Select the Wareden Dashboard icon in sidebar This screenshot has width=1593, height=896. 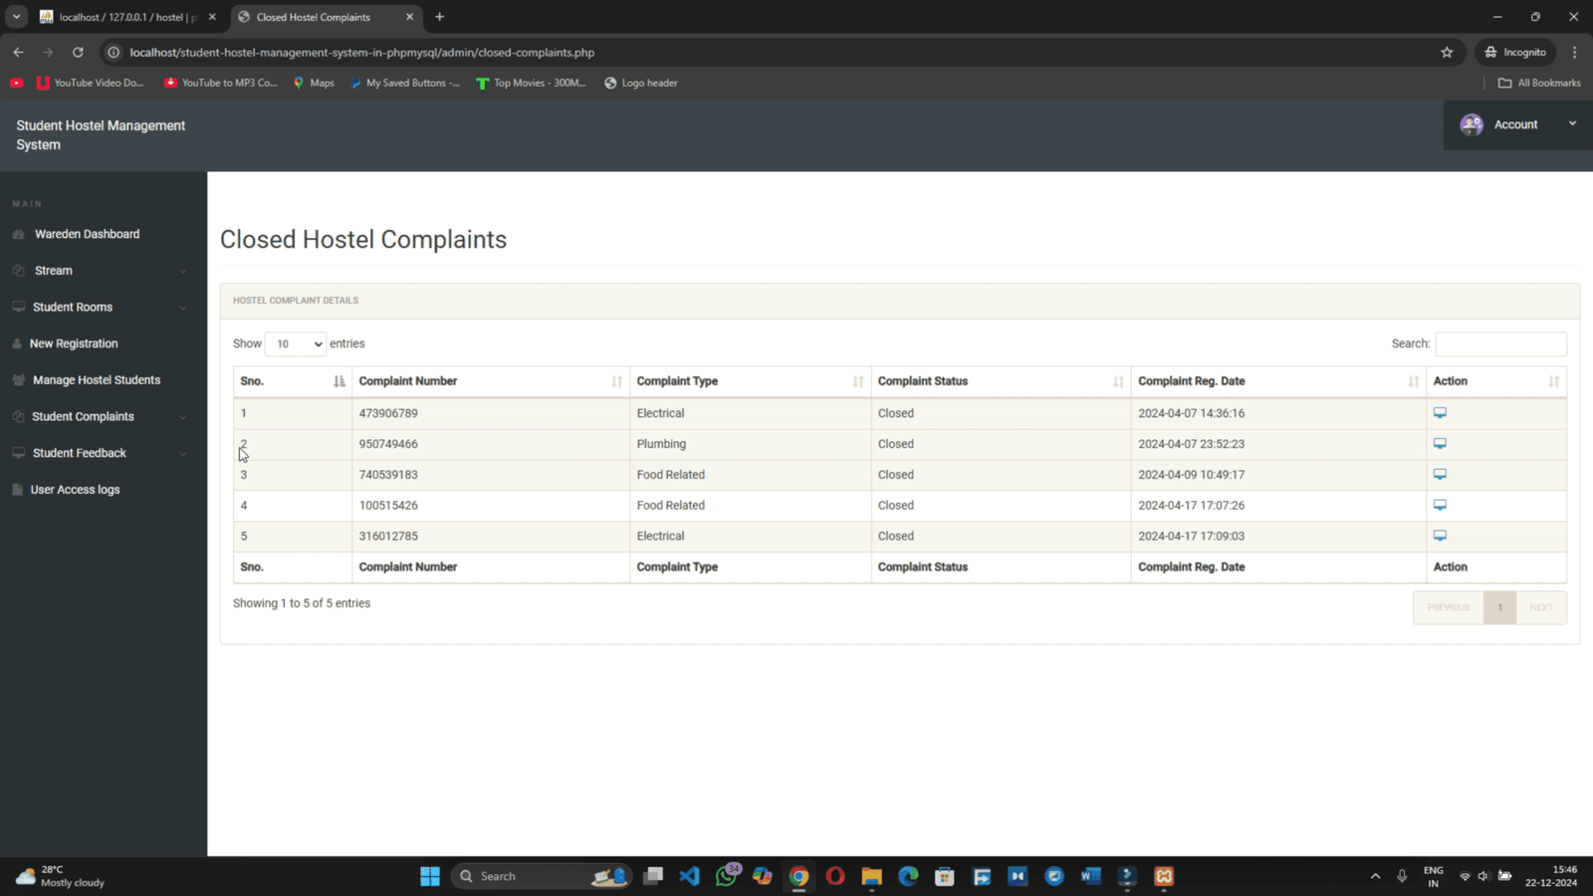[x=19, y=234]
